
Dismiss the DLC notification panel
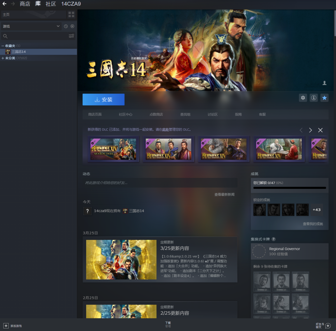[x=320, y=130]
